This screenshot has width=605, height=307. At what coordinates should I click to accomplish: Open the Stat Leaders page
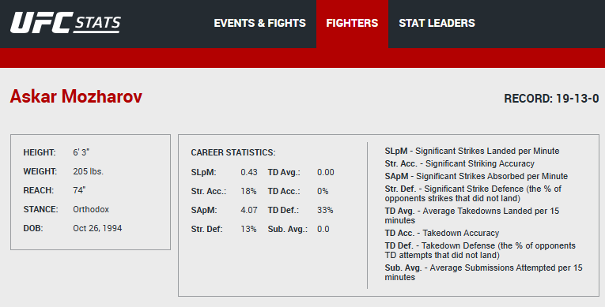tap(437, 23)
